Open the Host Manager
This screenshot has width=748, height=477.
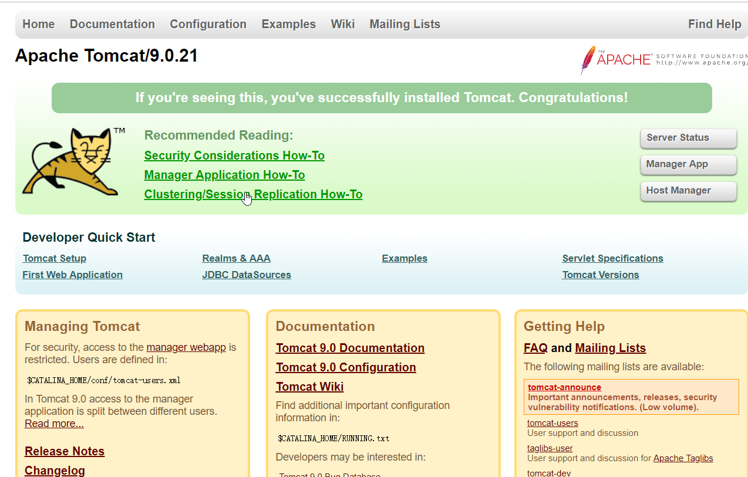pos(688,191)
